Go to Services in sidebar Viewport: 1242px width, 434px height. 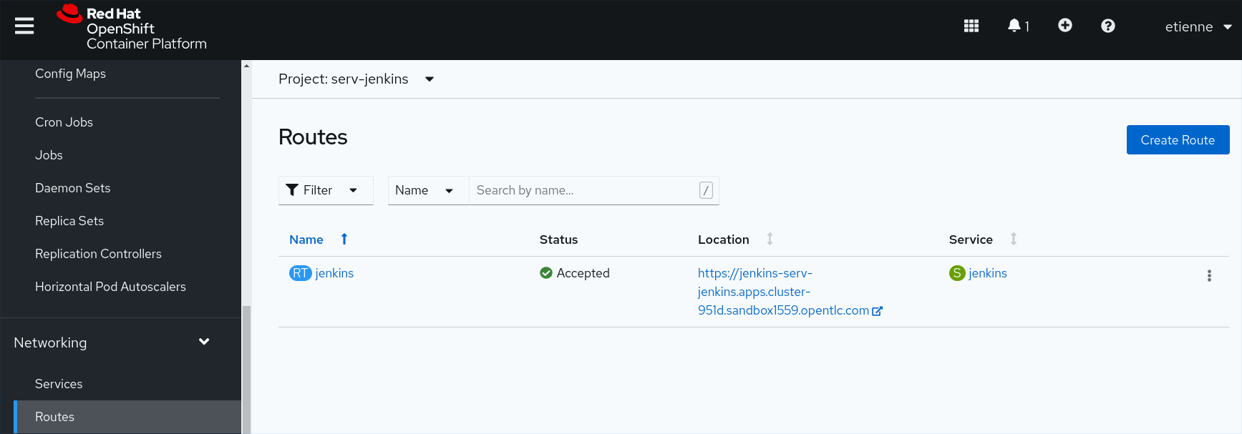(59, 384)
